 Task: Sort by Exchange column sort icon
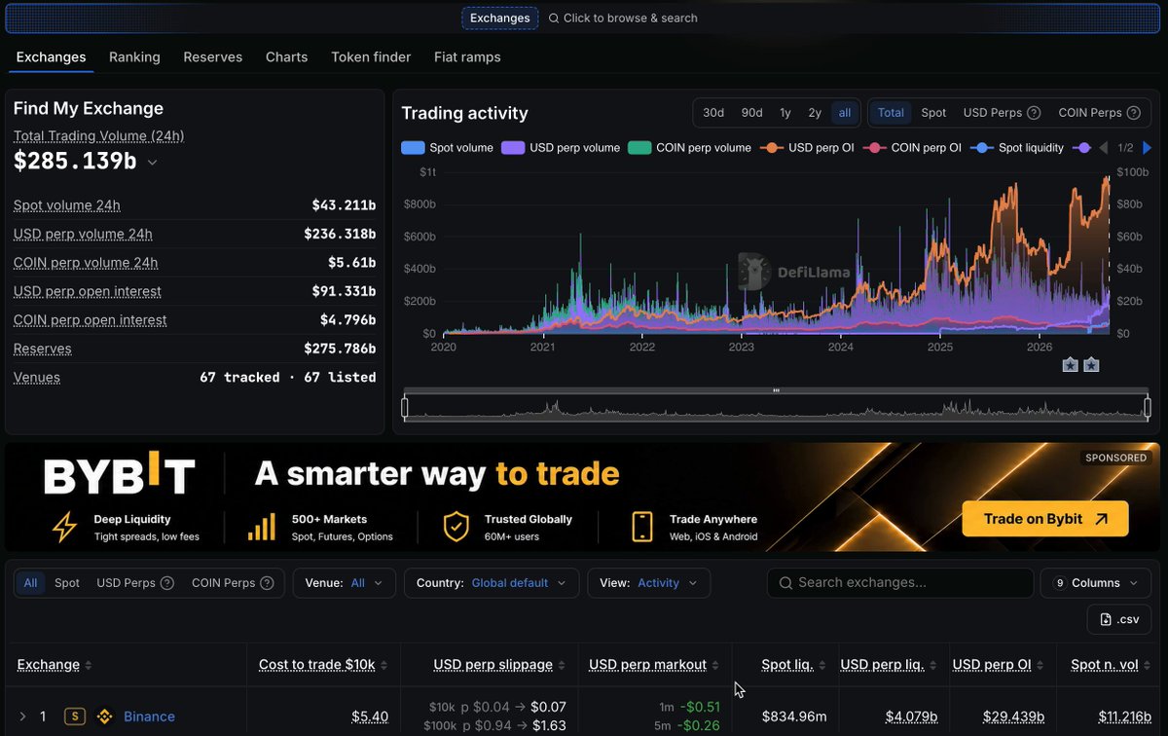pyautogui.click(x=89, y=666)
